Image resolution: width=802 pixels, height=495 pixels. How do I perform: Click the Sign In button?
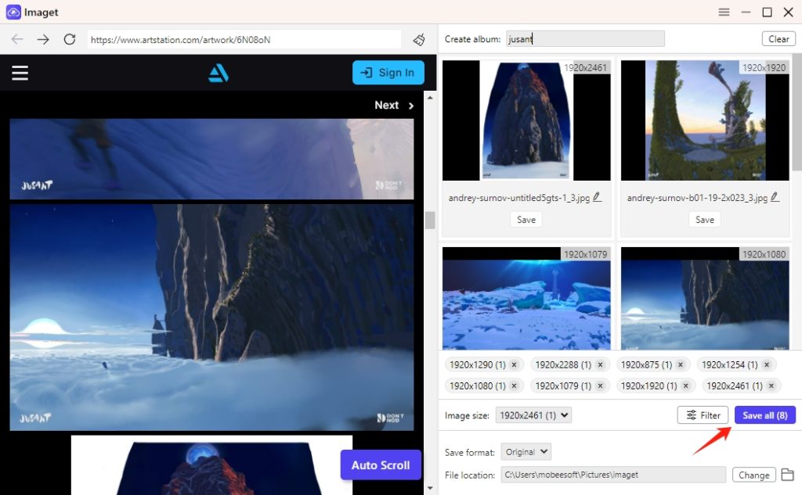[388, 72]
